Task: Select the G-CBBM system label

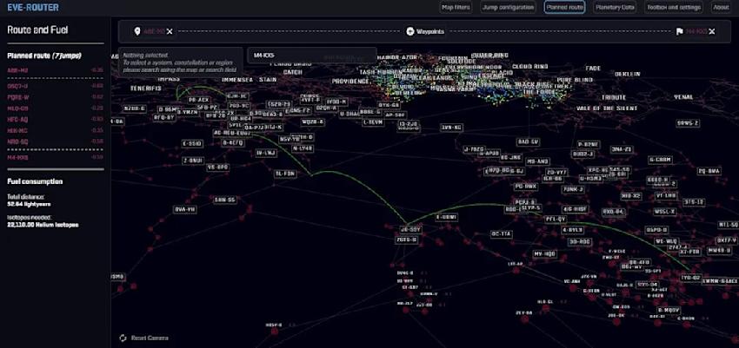Action: point(660,160)
